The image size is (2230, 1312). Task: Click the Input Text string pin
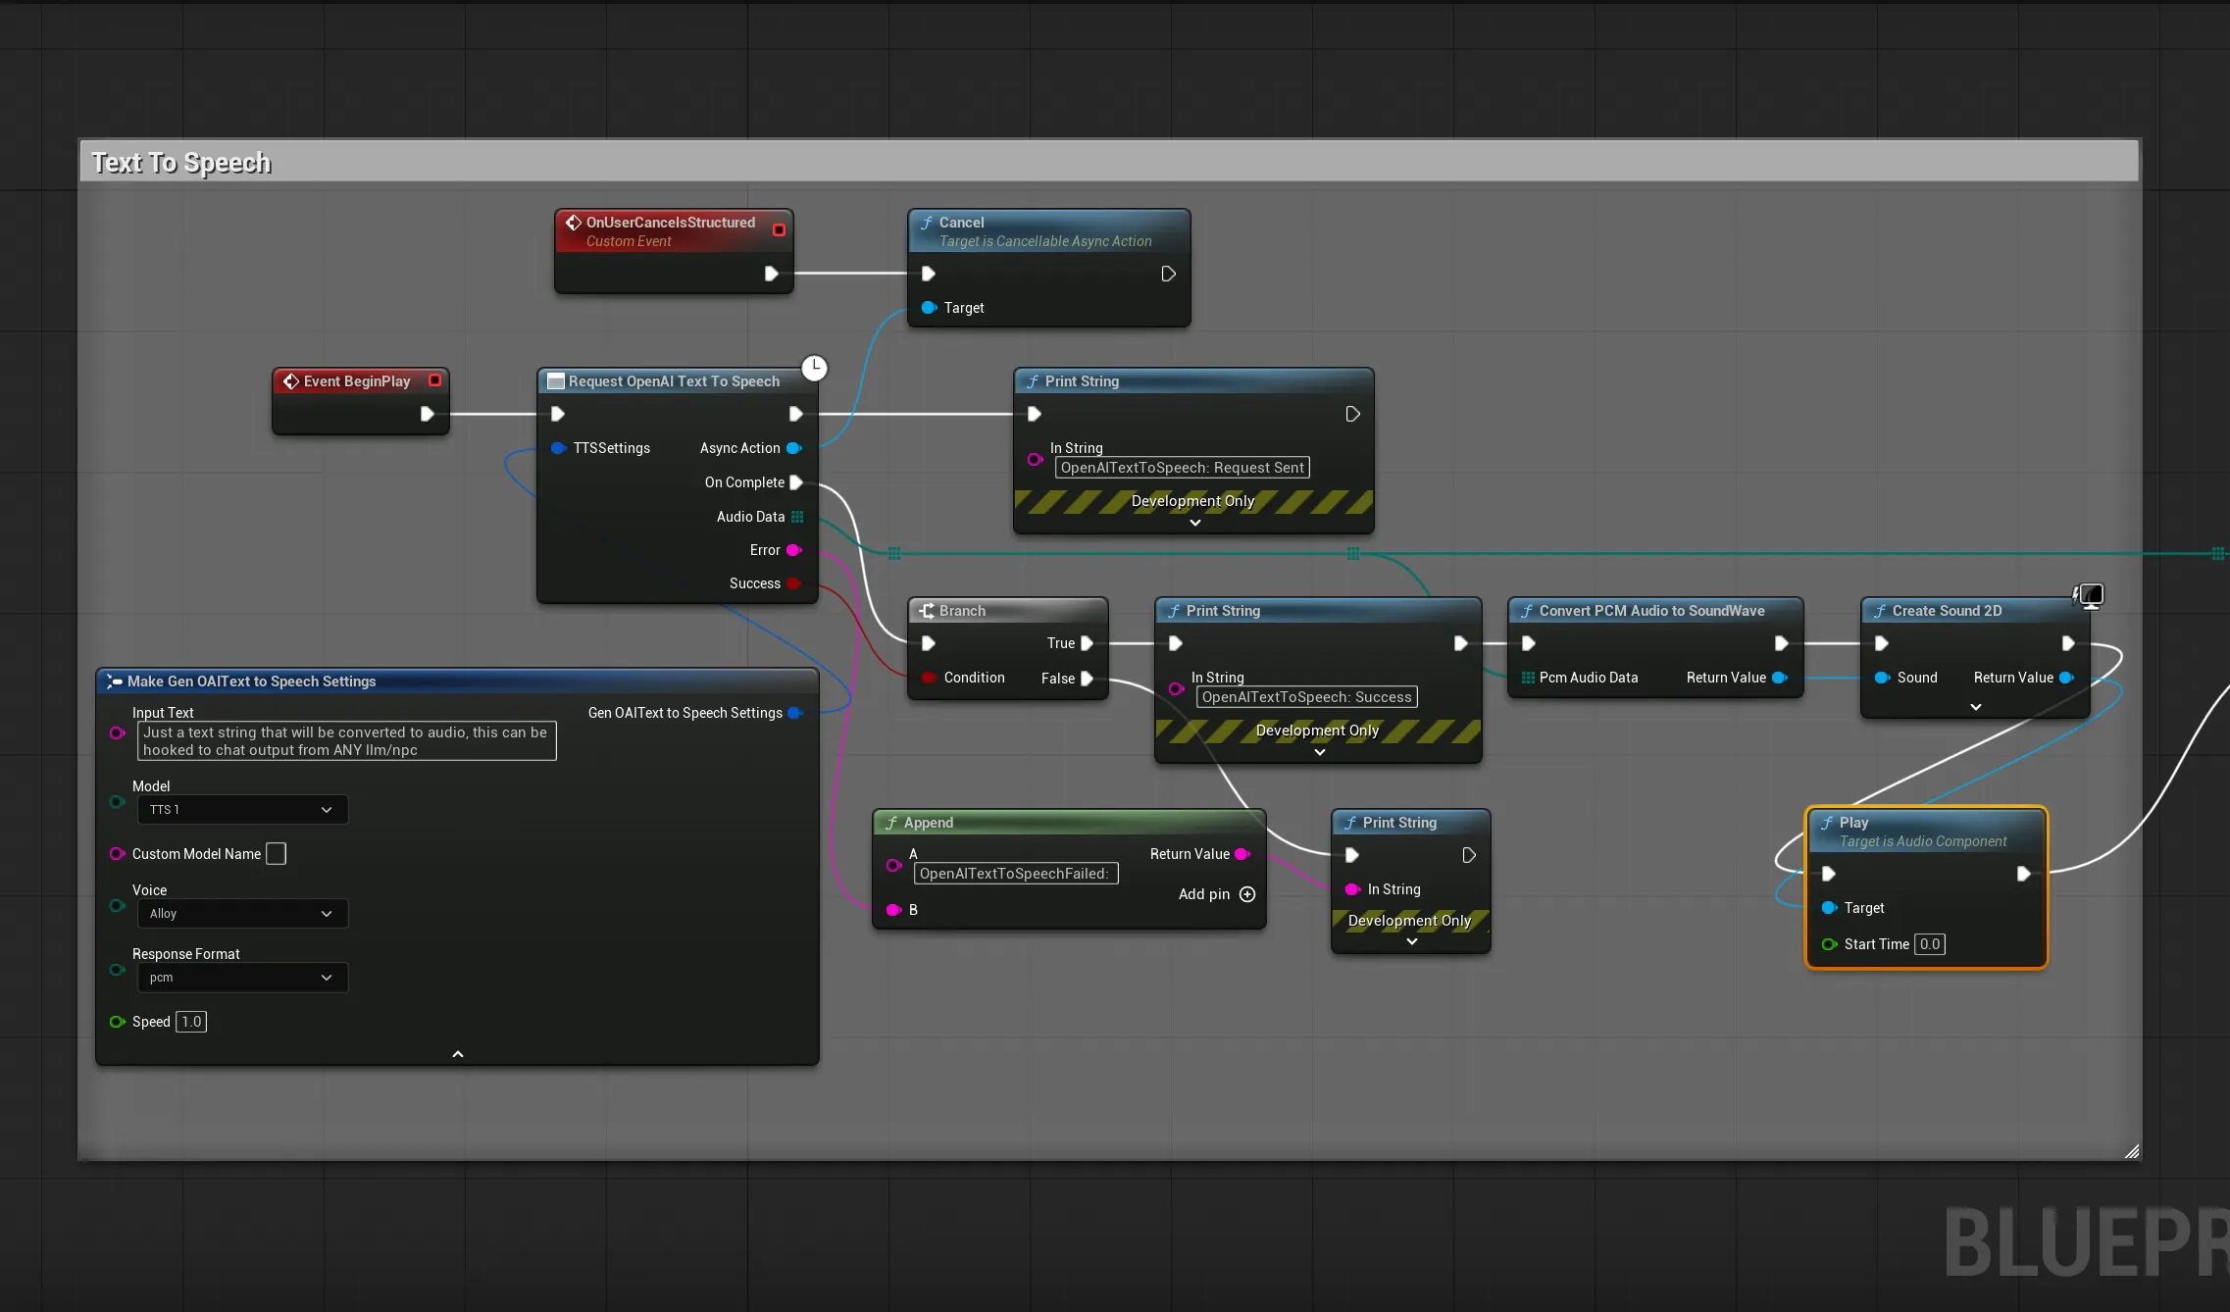click(x=118, y=732)
